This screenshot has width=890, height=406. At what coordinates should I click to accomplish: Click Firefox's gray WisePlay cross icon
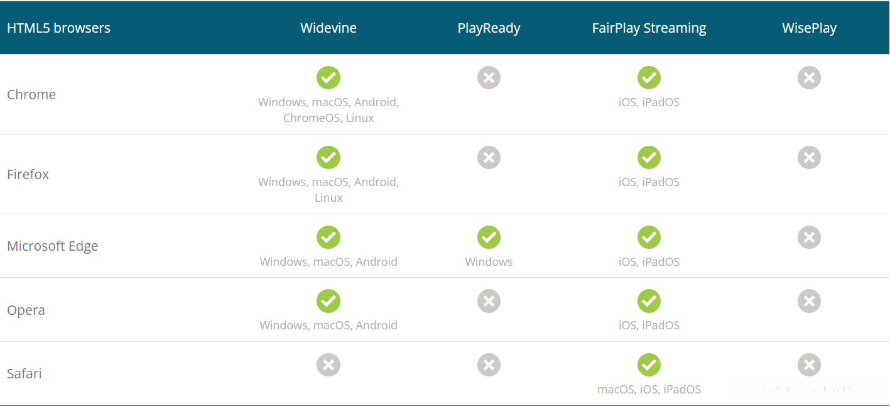click(x=809, y=158)
